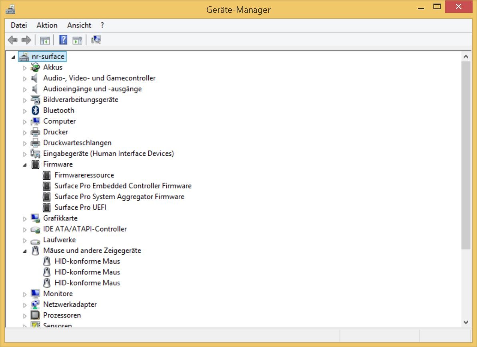The height and width of the screenshot is (347, 477).
Task: Select the monitor icon beside Monitore
Action: pyautogui.click(x=35, y=294)
